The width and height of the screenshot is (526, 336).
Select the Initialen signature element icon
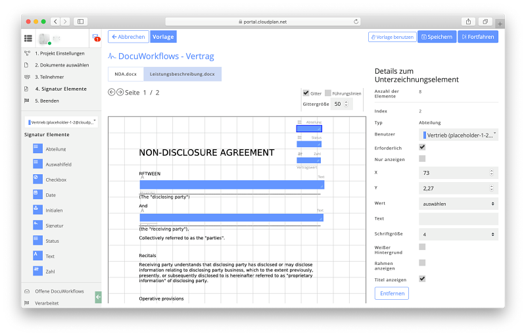tap(37, 210)
